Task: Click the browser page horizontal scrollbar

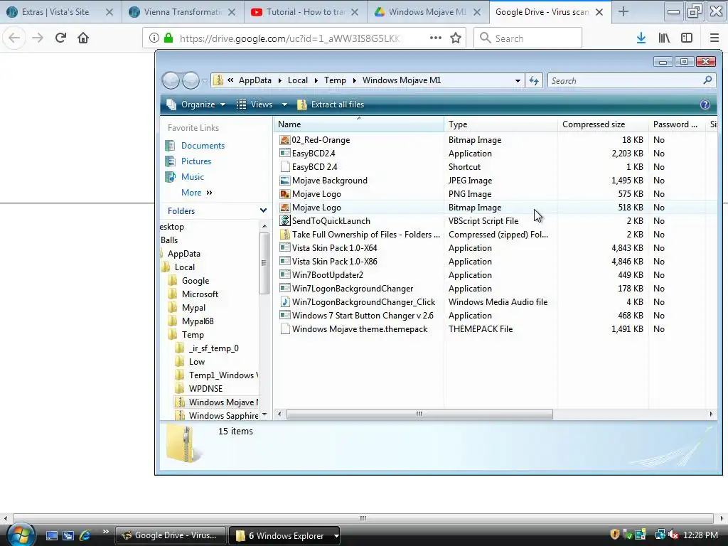Action: coord(363,518)
